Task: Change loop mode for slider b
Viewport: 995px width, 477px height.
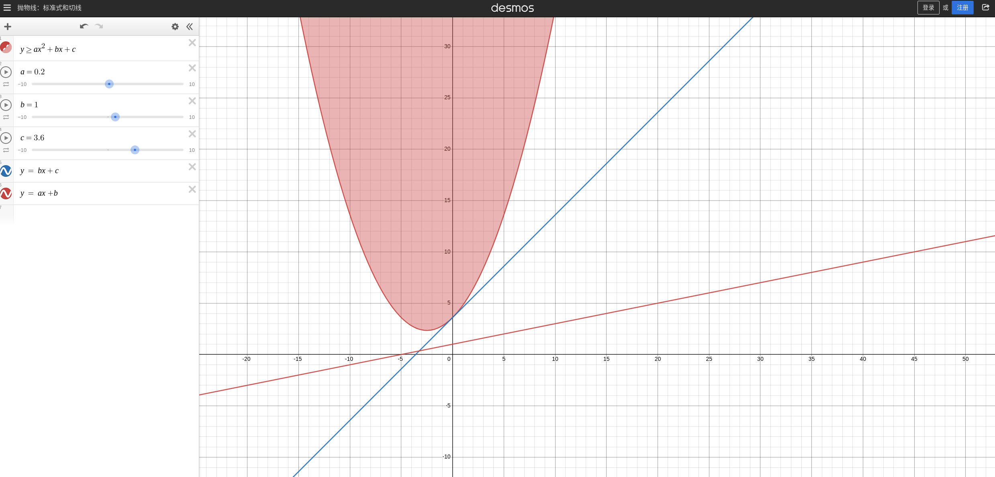Action: pos(6,117)
